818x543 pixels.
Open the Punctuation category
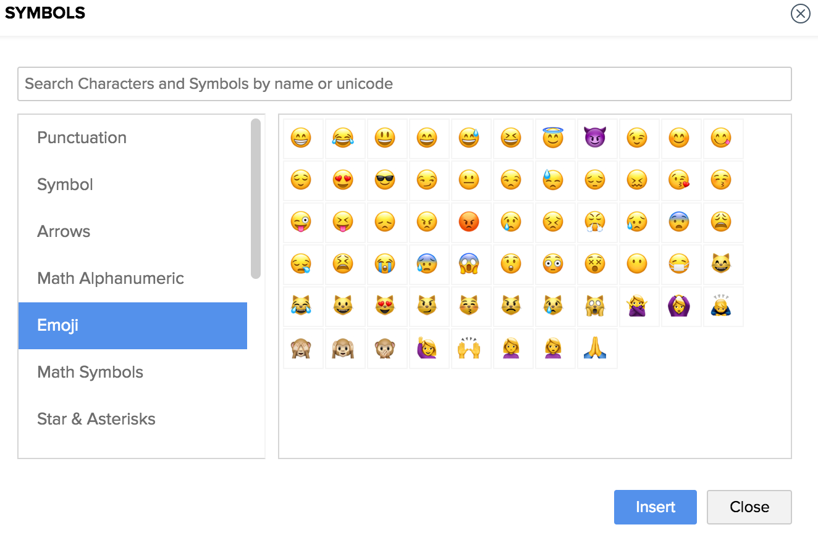coord(82,138)
